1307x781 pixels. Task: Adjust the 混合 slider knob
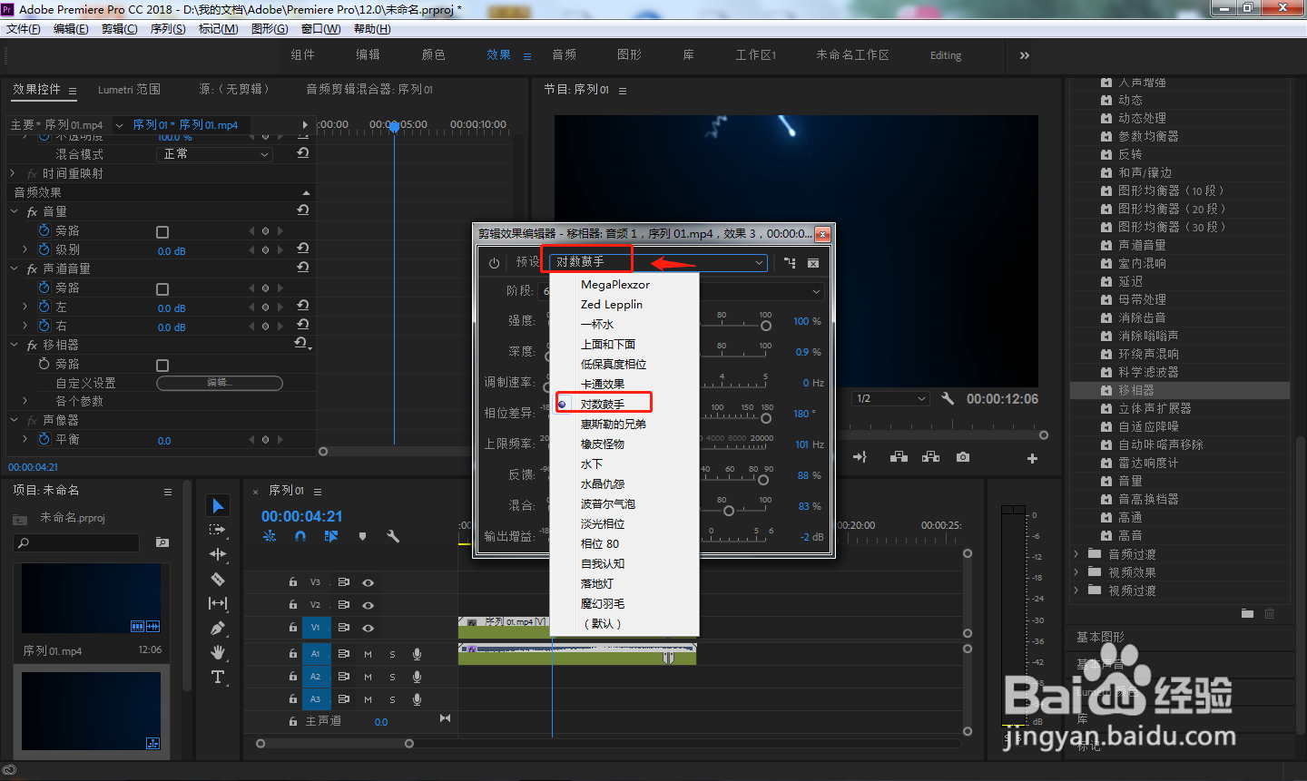tap(729, 511)
